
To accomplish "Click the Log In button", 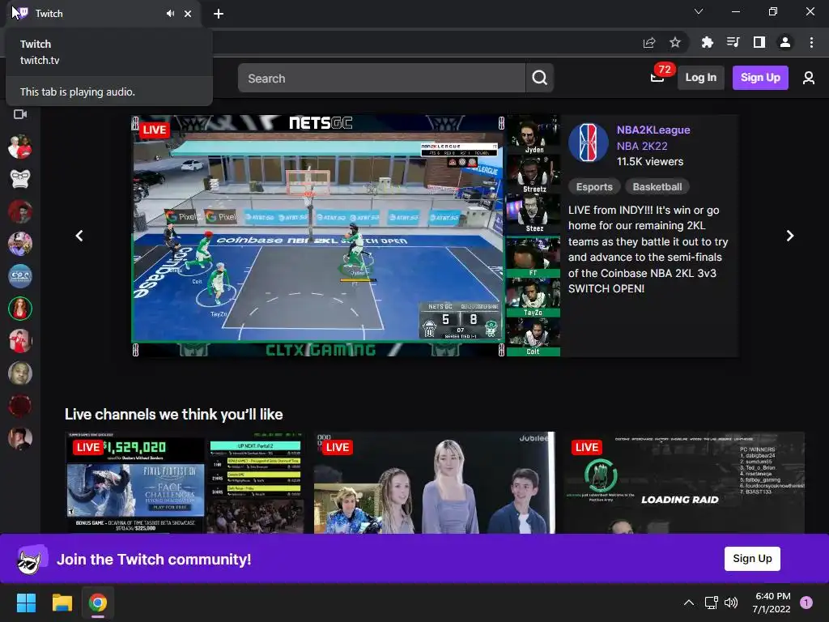I will coord(700,78).
